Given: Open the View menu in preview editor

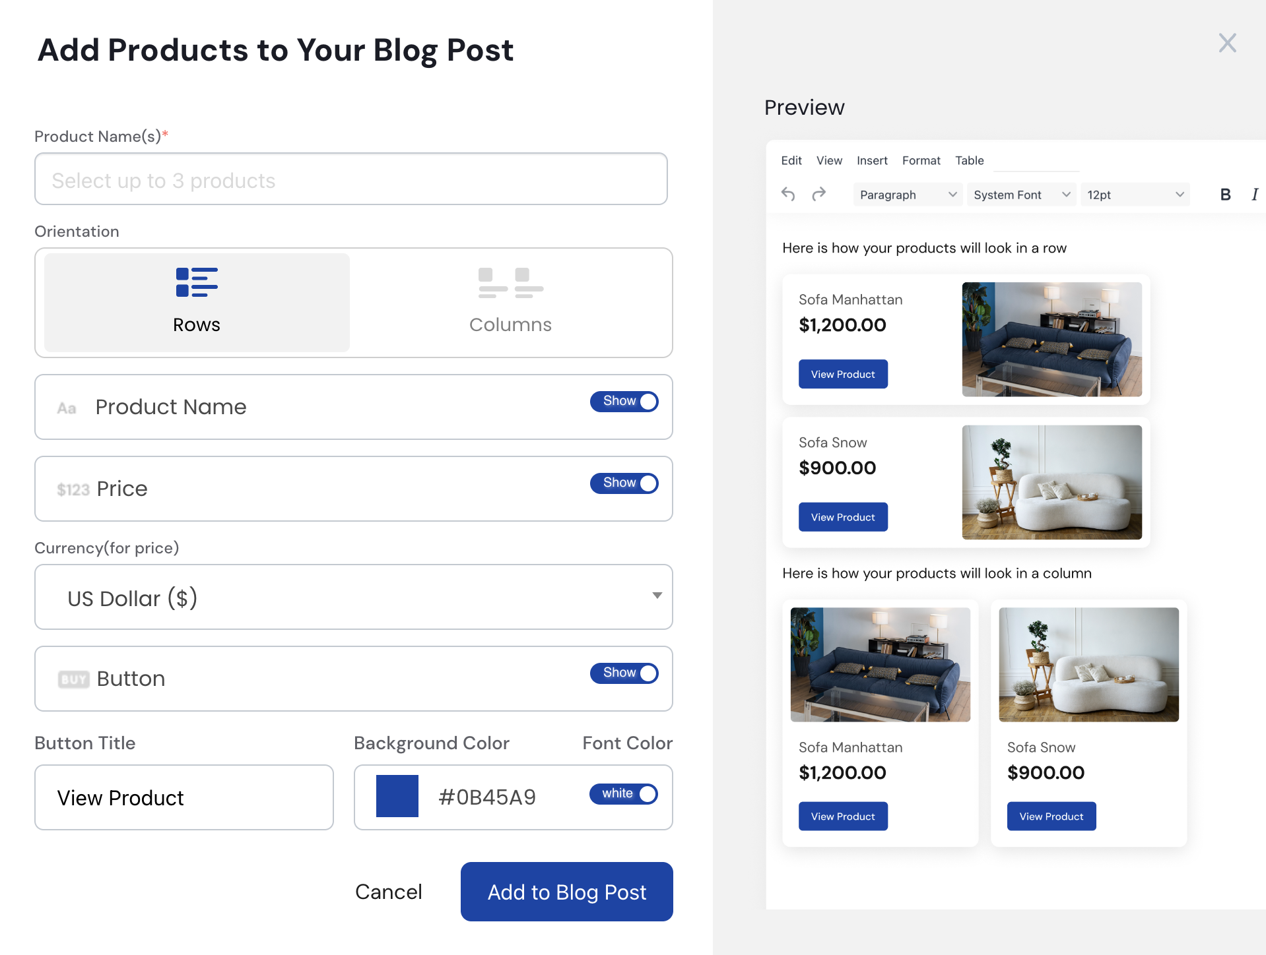Looking at the screenshot, I should tap(829, 160).
